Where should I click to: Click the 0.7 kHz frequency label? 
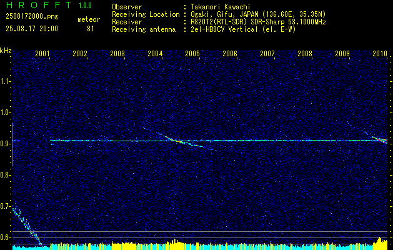coord(6,206)
